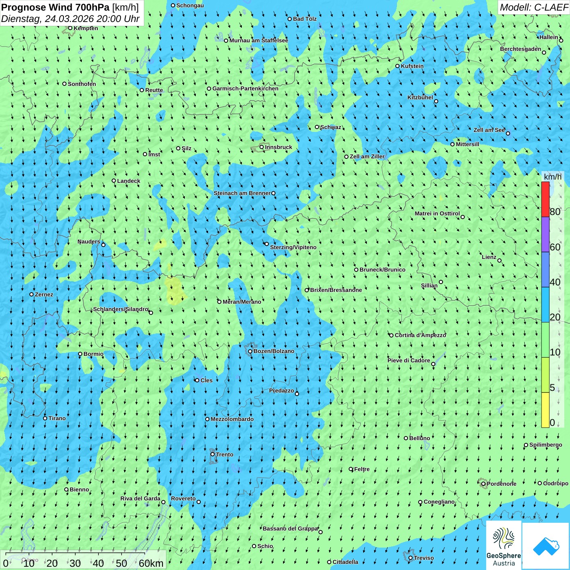Click the Kufstein location dot
This screenshot has height=570, width=570.
(398, 66)
